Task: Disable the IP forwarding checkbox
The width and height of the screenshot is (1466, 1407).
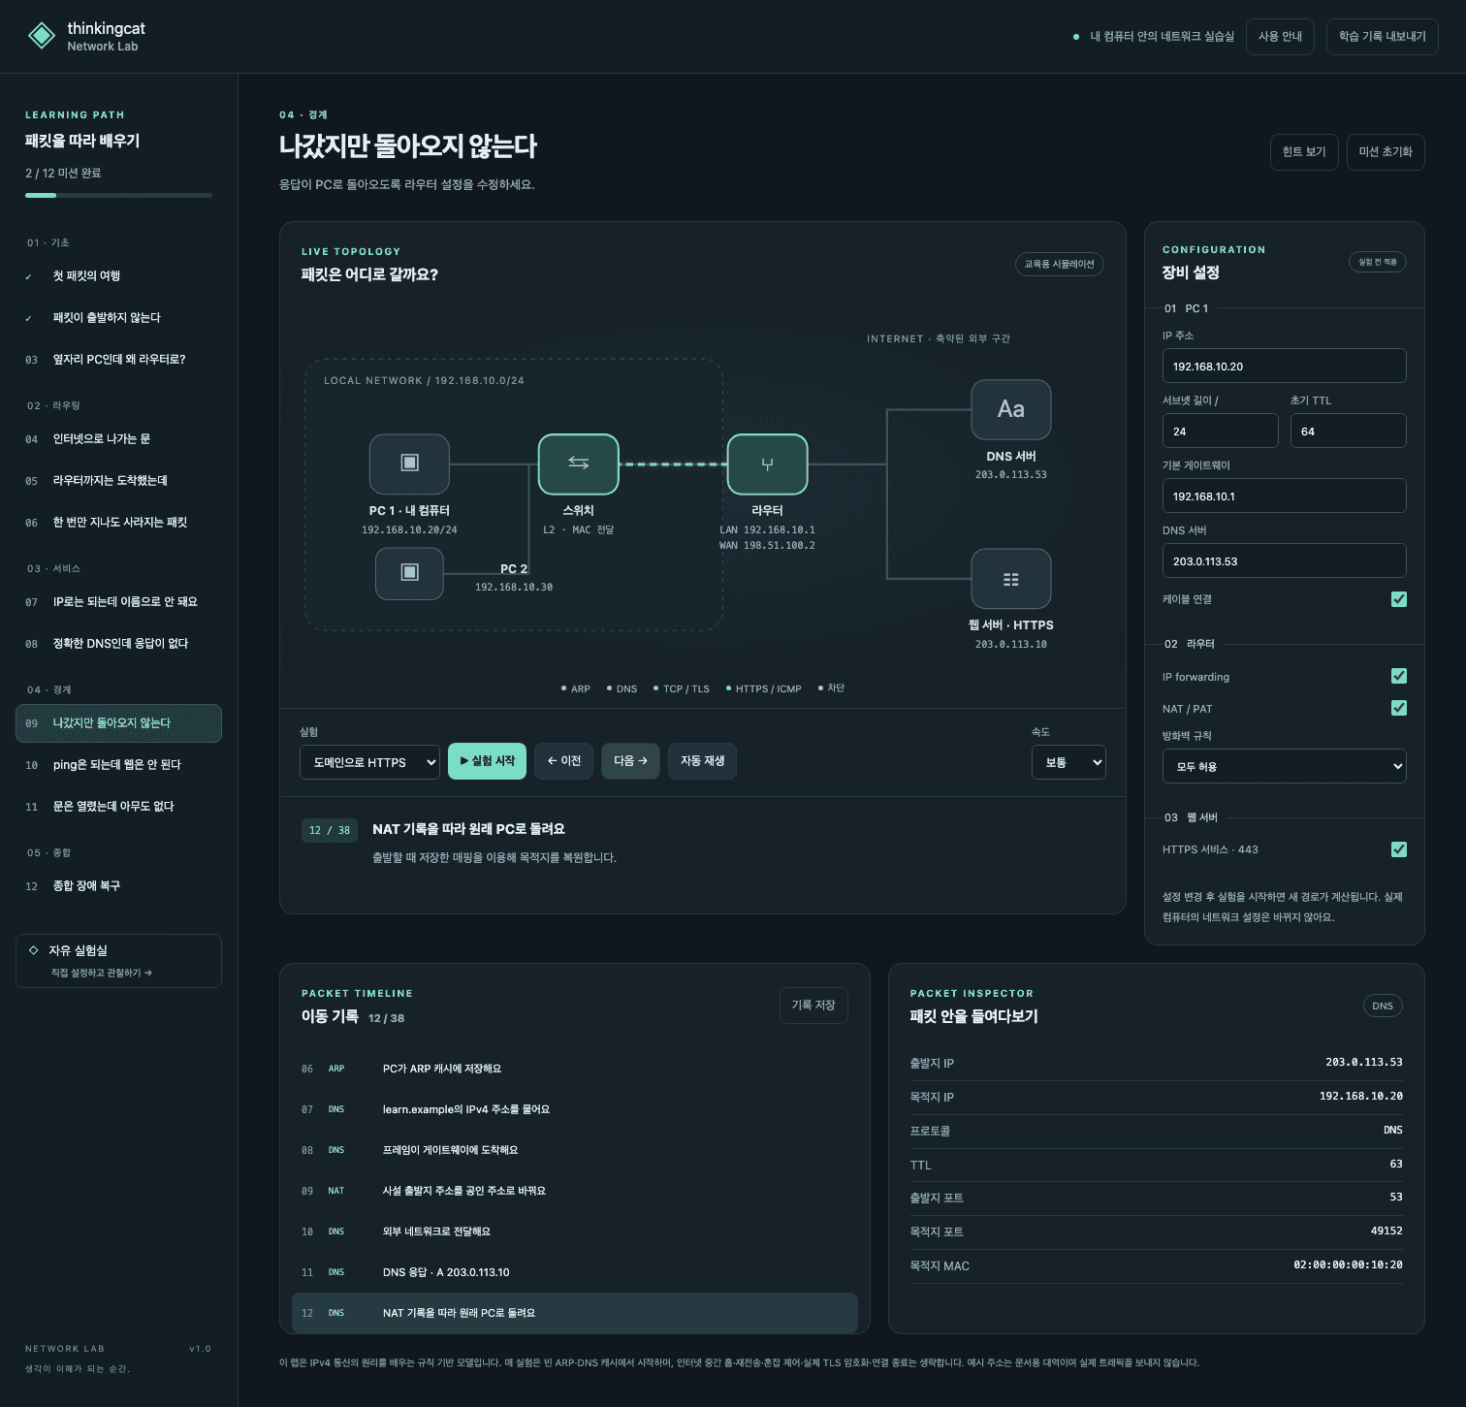Action: pos(1398,676)
